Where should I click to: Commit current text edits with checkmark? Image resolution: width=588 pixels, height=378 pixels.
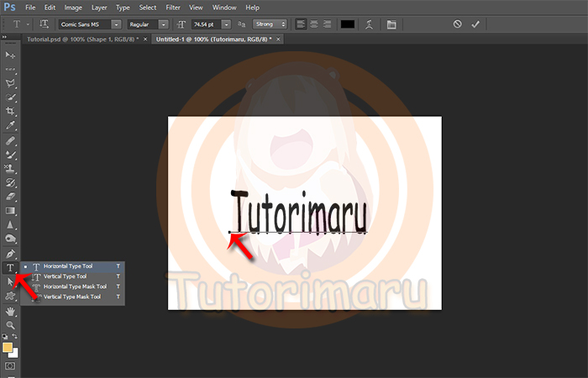(475, 24)
